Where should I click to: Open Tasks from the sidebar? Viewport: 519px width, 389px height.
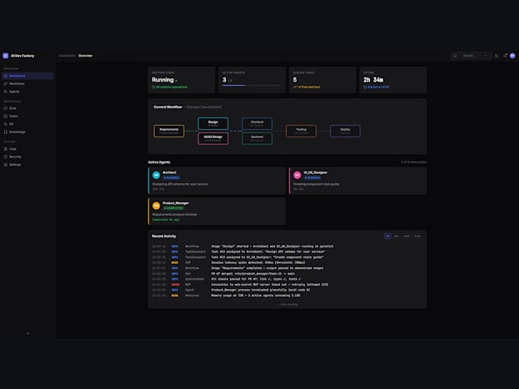27,116
